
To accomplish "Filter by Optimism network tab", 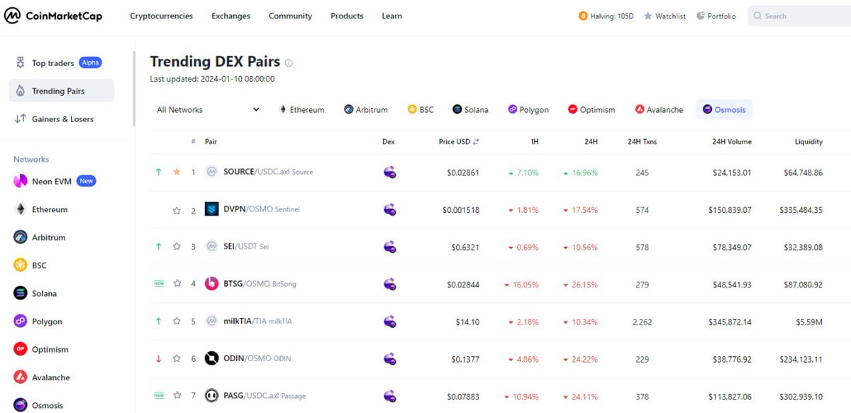I will coord(591,109).
